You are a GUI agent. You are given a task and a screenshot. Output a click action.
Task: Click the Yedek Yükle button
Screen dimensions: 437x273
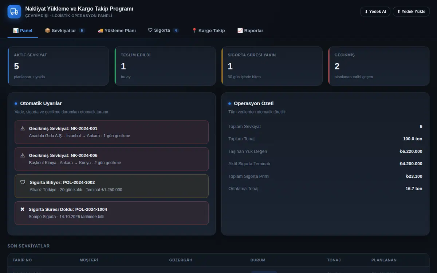pyautogui.click(x=411, y=12)
